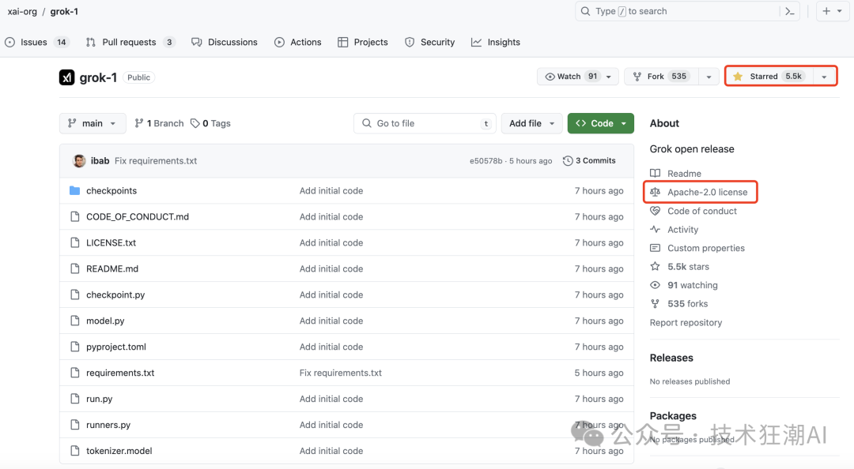Screen dimensions: 854x469
Task: View the 1 Branch link
Action: pos(160,123)
